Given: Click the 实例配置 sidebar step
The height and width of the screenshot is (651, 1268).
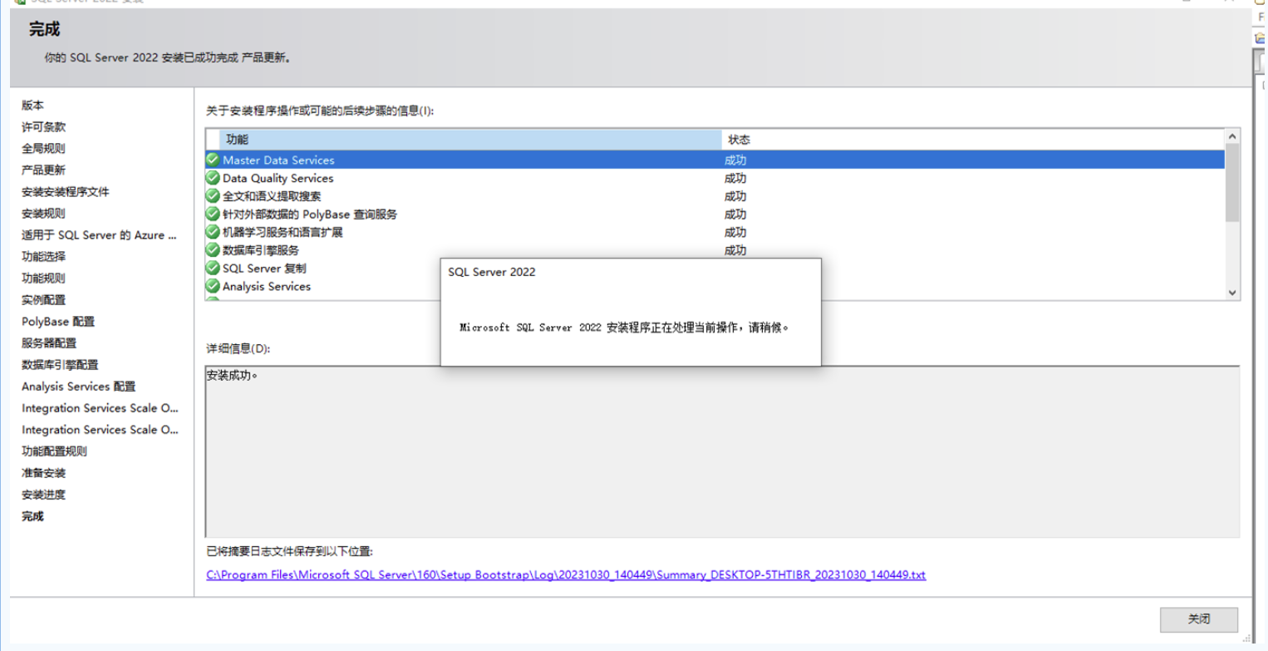Looking at the screenshot, I should click(43, 300).
